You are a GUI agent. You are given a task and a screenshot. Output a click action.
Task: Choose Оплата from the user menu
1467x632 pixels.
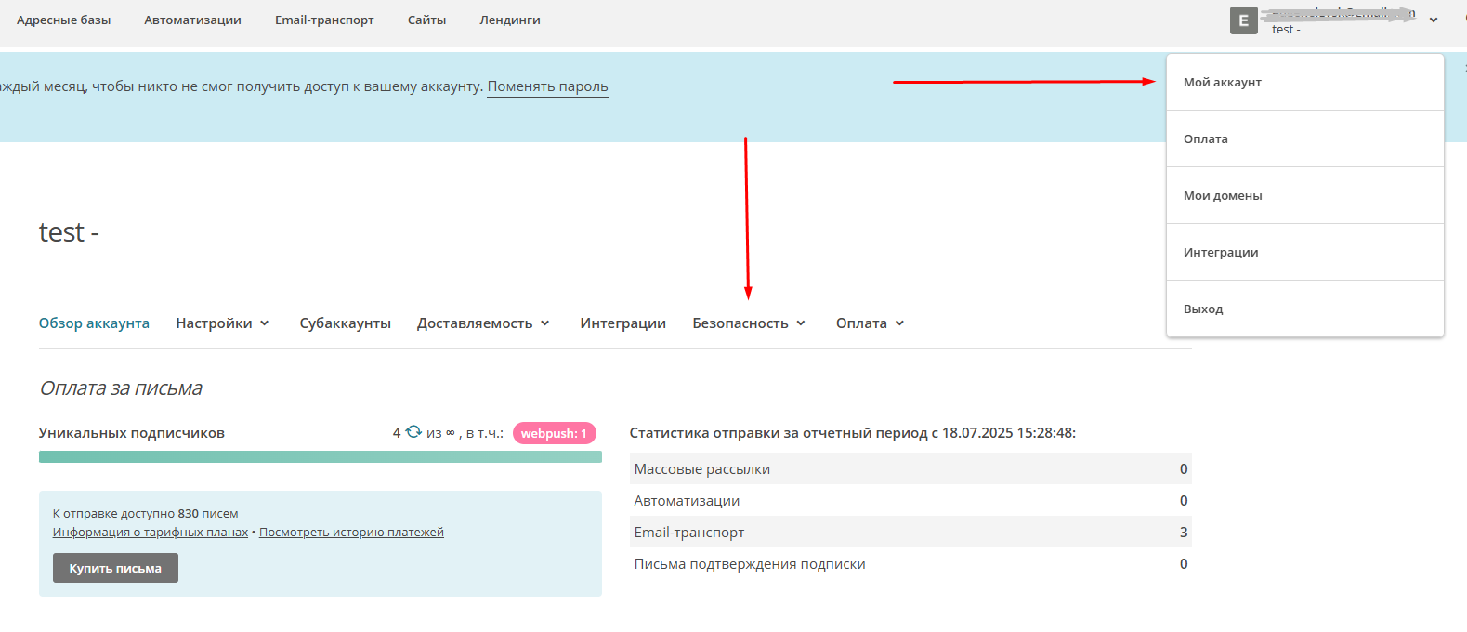tap(1205, 139)
